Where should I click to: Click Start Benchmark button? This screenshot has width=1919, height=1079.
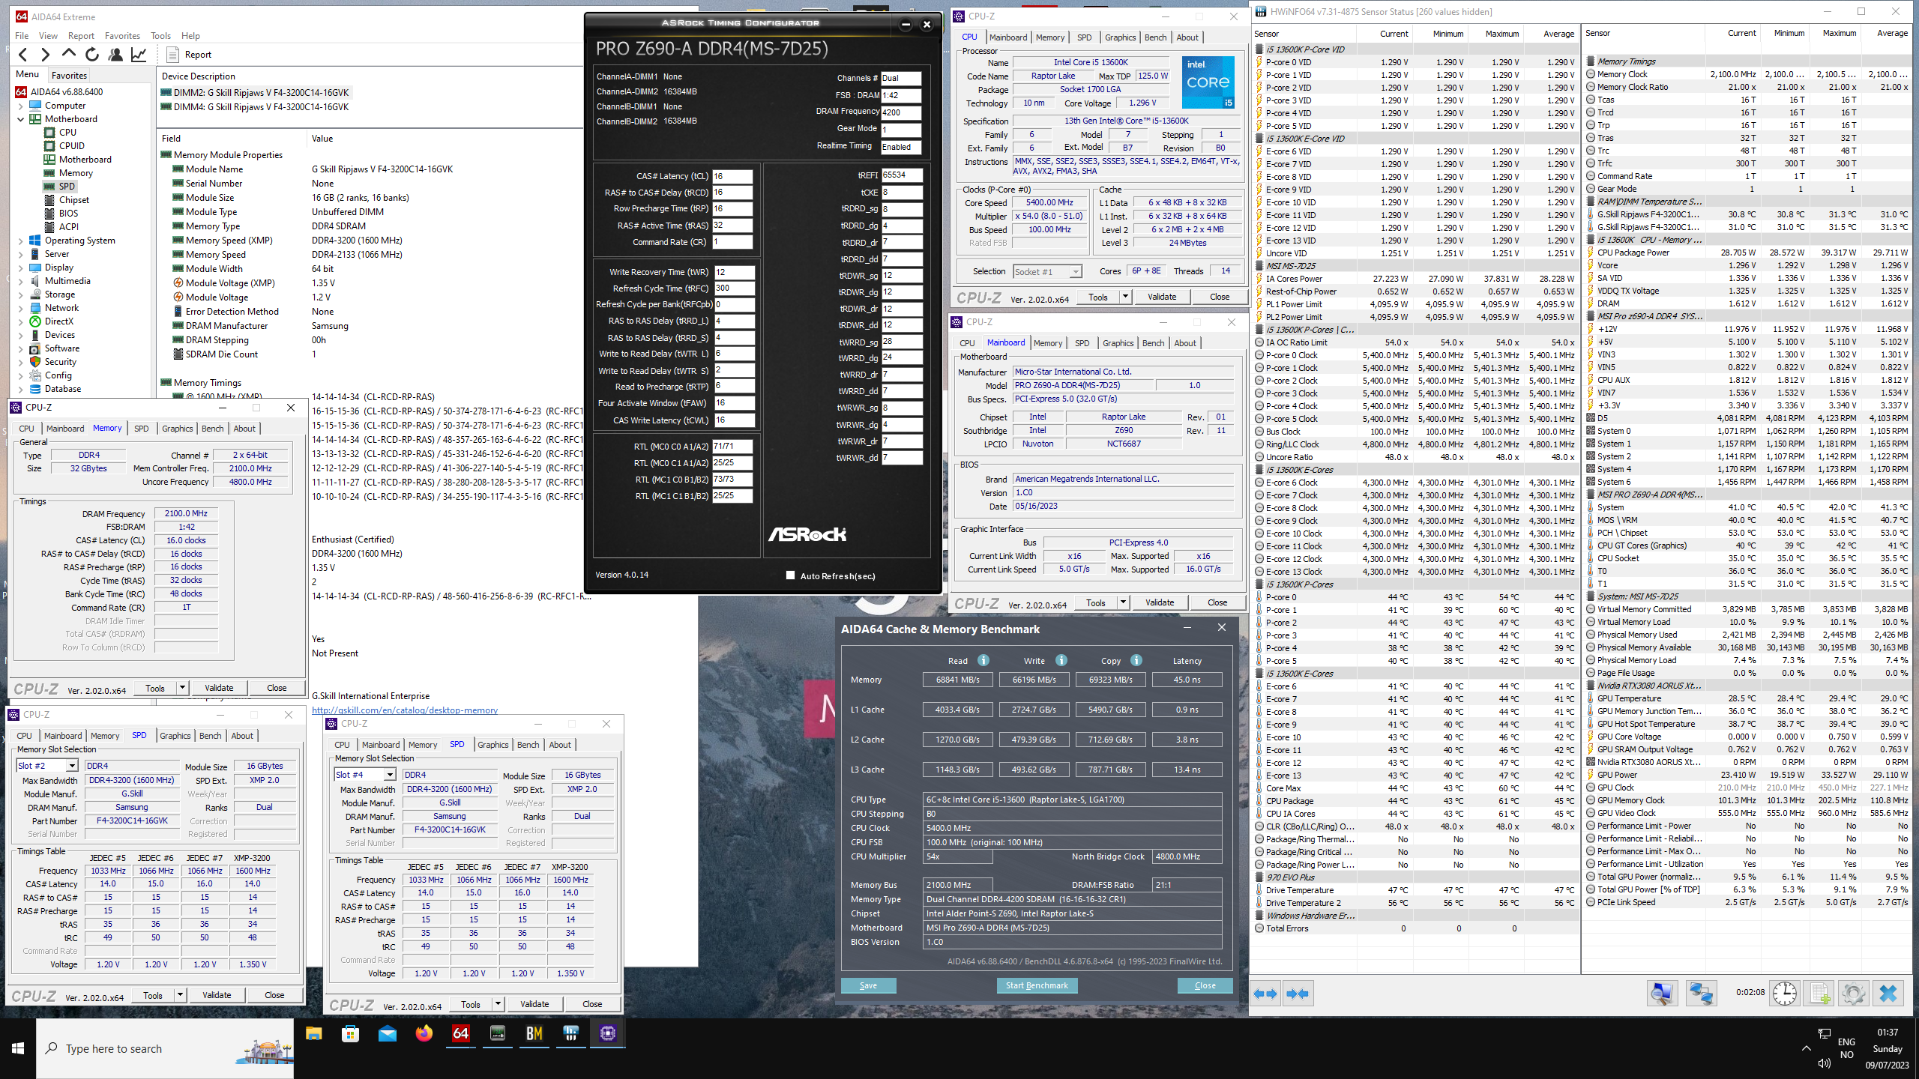[1037, 985]
